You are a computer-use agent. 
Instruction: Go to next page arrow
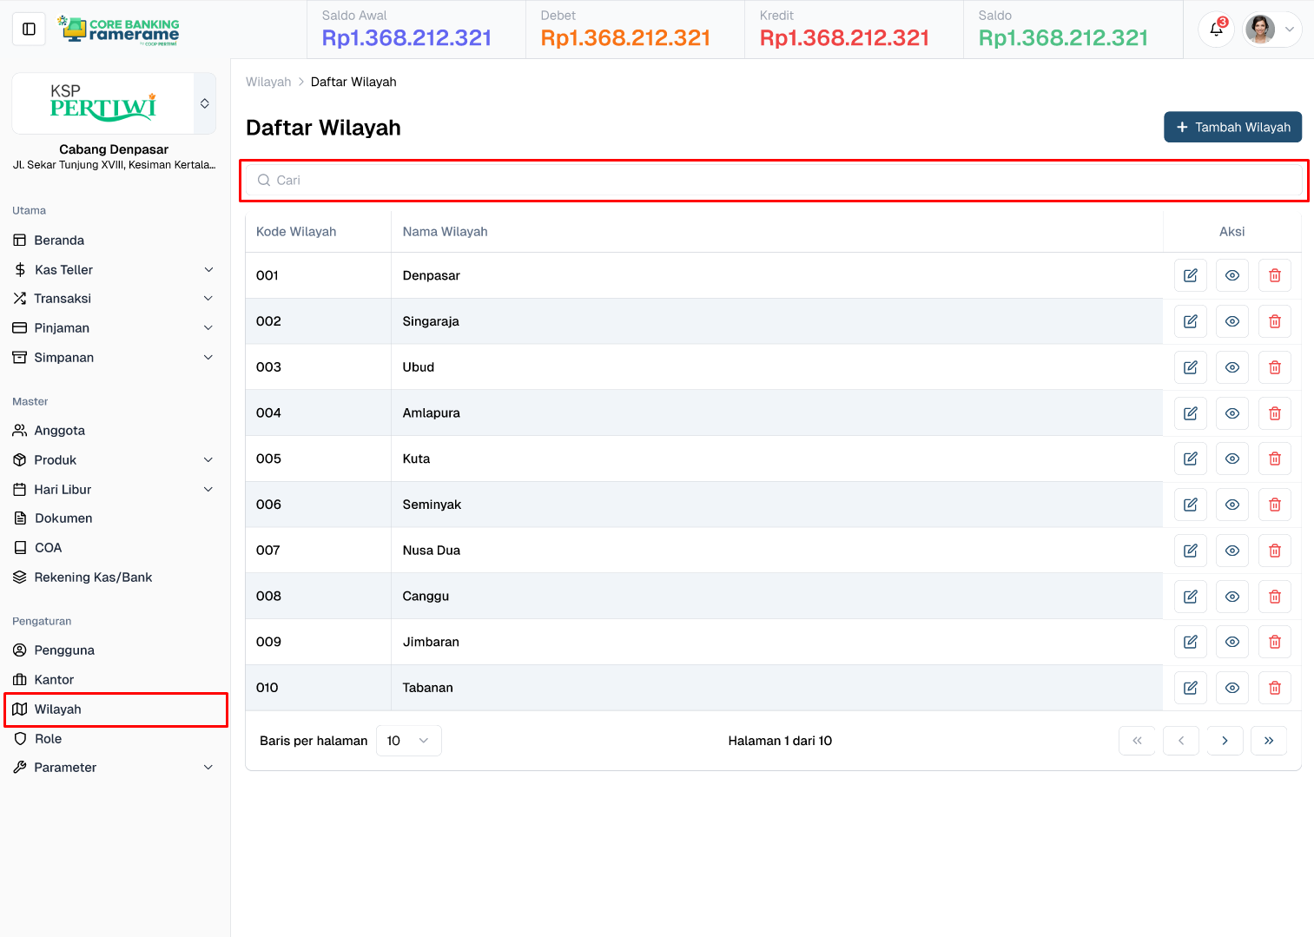point(1225,741)
